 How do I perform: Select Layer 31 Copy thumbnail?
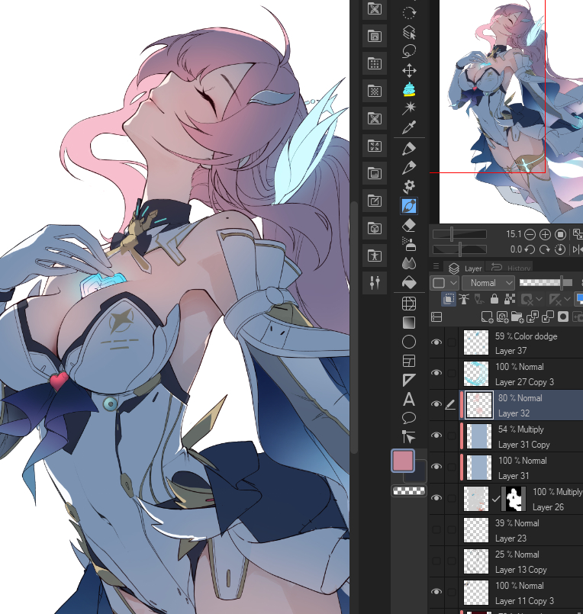tap(478, 436)
